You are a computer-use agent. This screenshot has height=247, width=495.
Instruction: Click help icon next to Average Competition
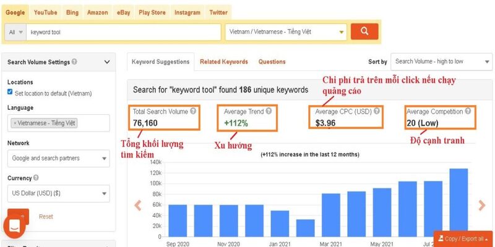[x=468, y=112]
